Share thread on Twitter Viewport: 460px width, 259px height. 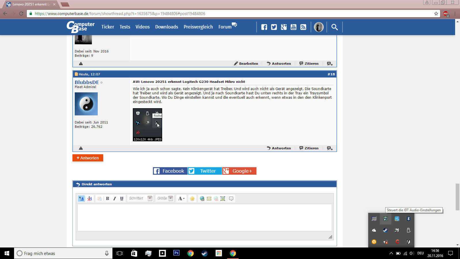pyautogui.click(x=205, y=171)
